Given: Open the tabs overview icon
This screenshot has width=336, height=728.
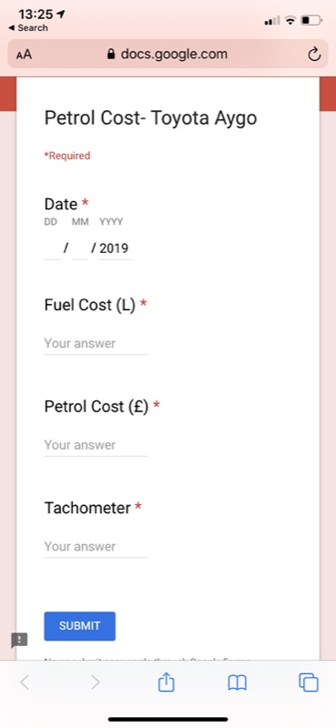Looking at the screenshot, I should (308, 682).
